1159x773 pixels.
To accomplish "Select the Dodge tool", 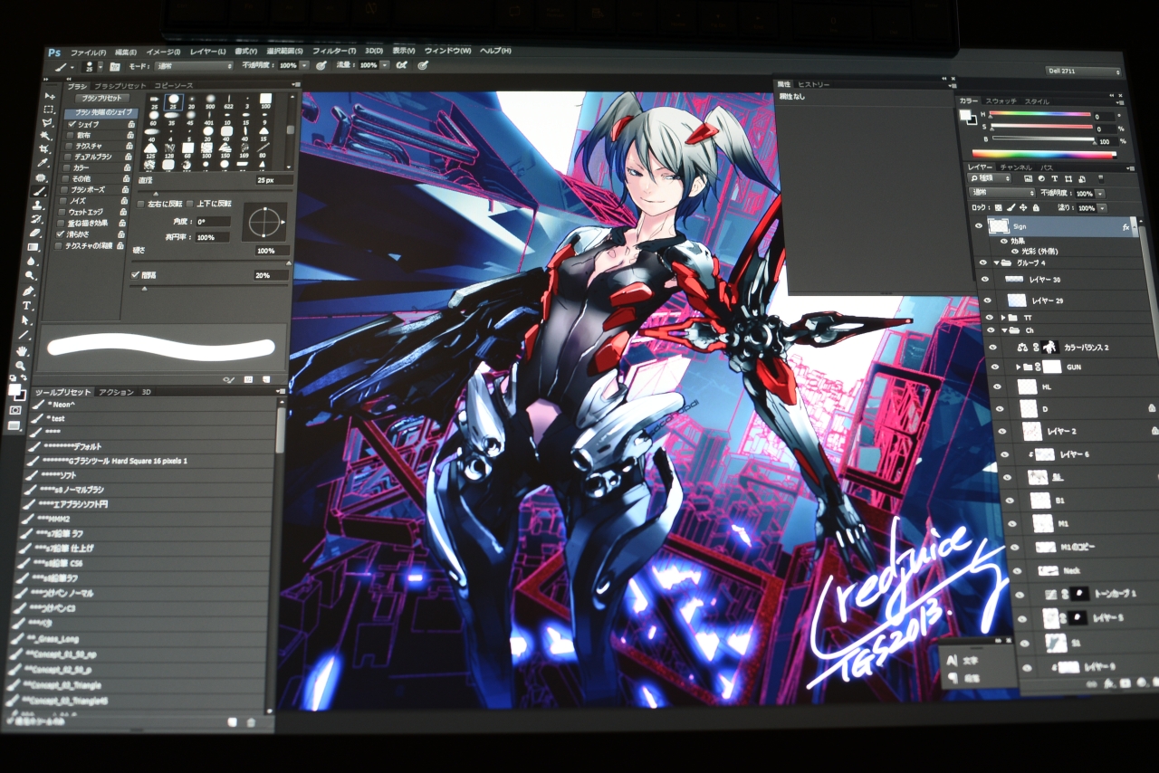I will point(30,275).
